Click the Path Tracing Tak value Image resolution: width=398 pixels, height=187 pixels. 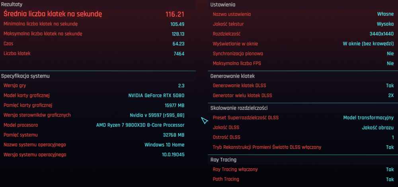coord(390,179)
